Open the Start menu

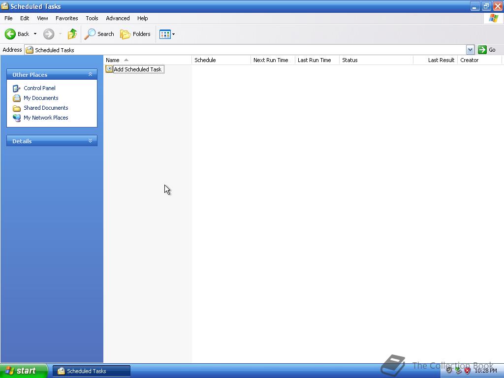(x=24, y=371)
